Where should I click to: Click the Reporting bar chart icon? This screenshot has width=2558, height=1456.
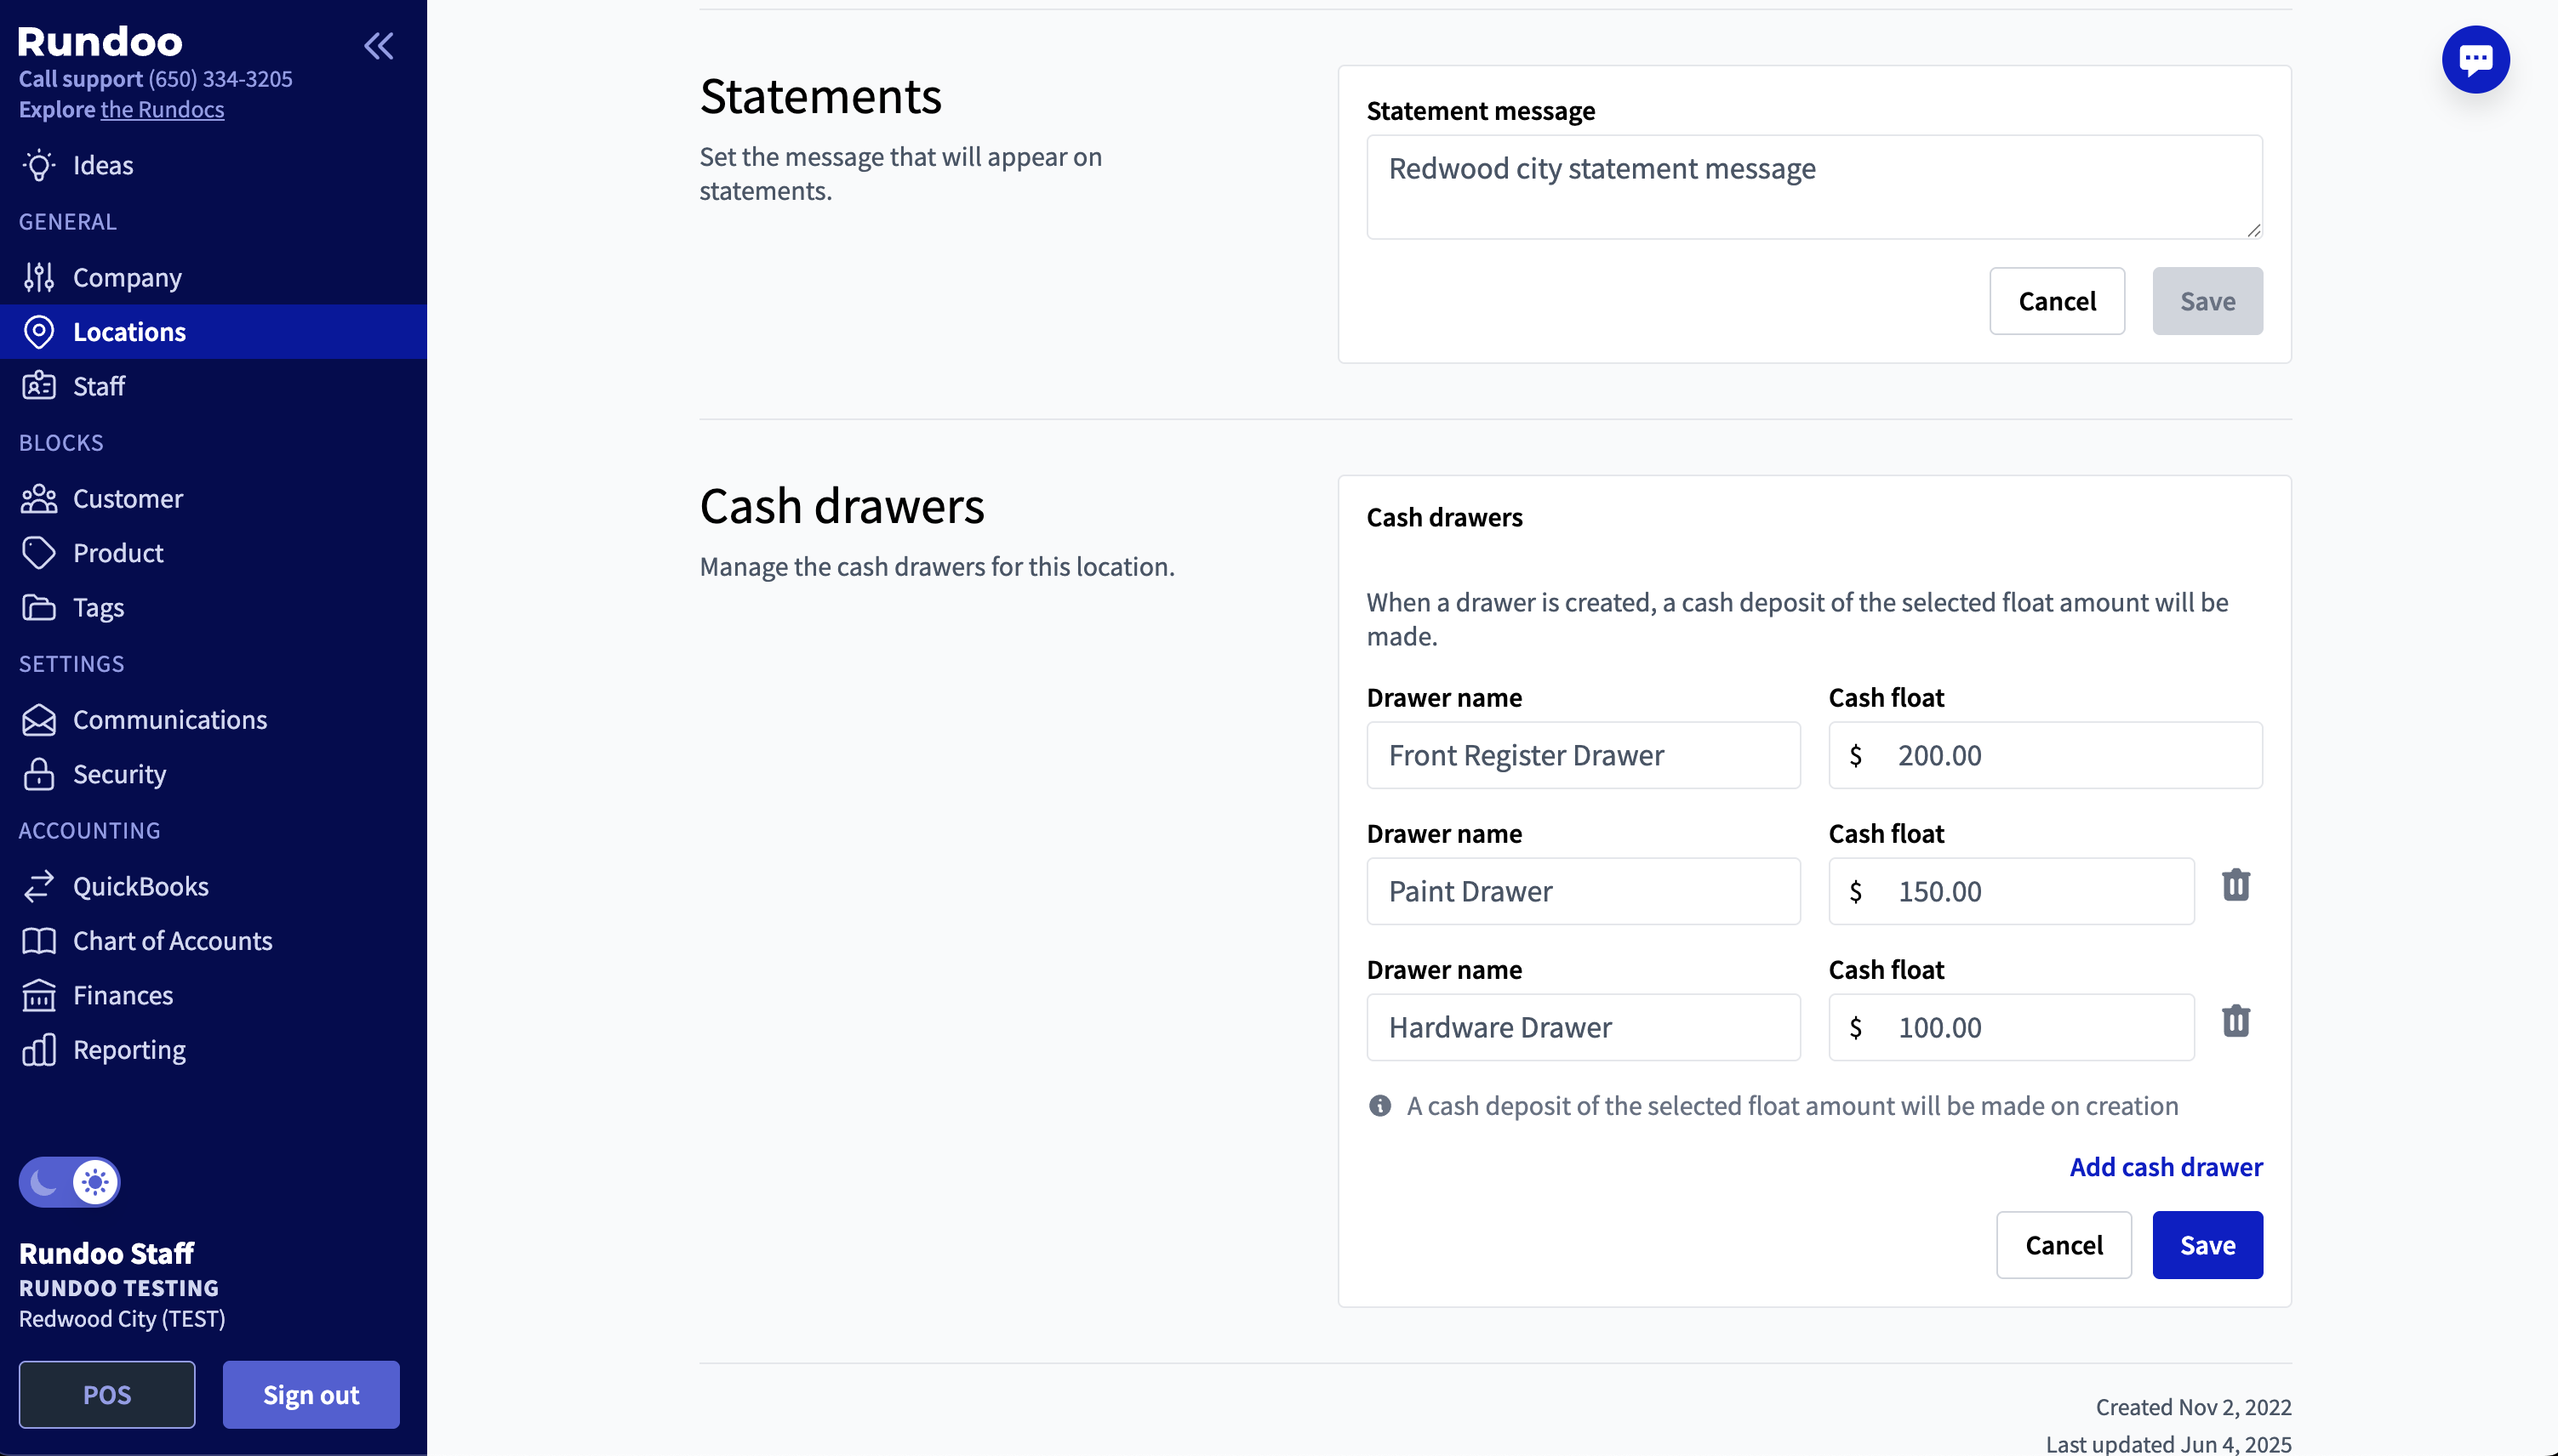39,1050
